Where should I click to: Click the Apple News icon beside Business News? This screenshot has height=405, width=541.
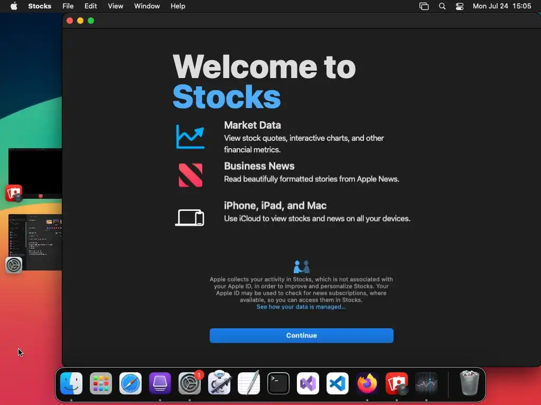click(x=190, y=175)
